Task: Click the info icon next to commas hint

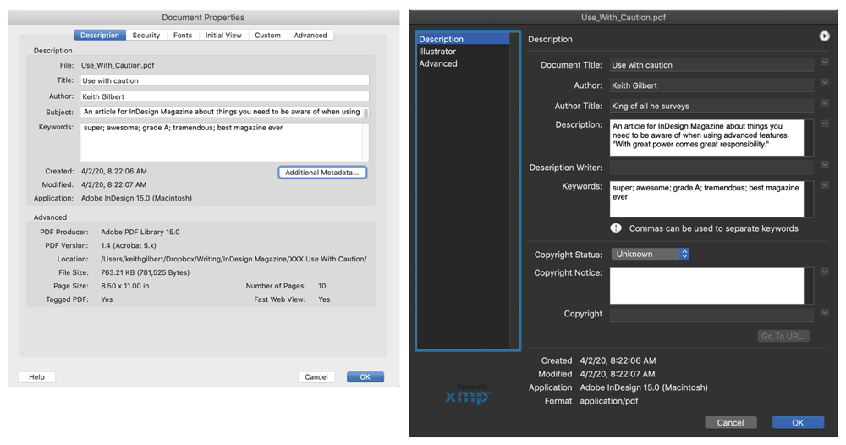Action: 616,228
